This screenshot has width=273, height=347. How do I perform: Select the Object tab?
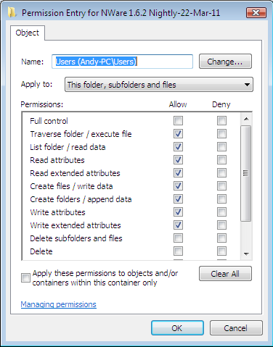pos(28,33)
